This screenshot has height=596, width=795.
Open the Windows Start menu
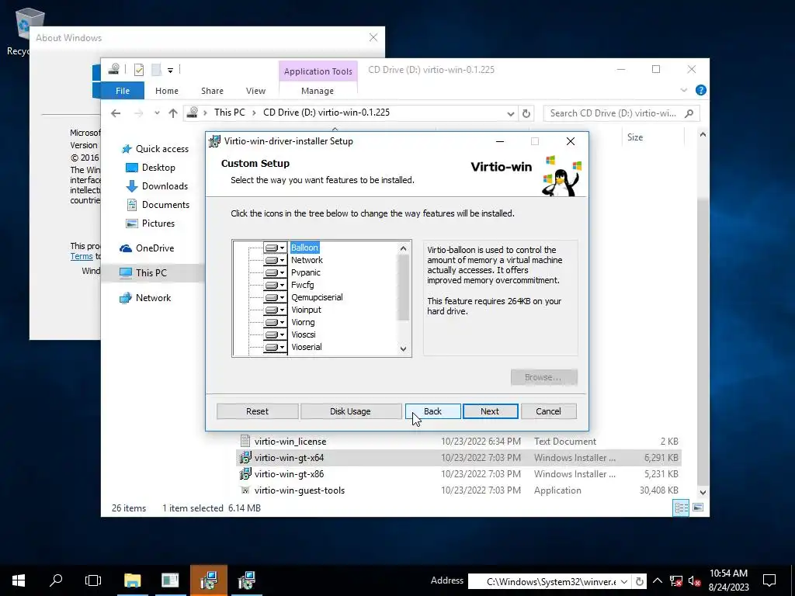19,580
